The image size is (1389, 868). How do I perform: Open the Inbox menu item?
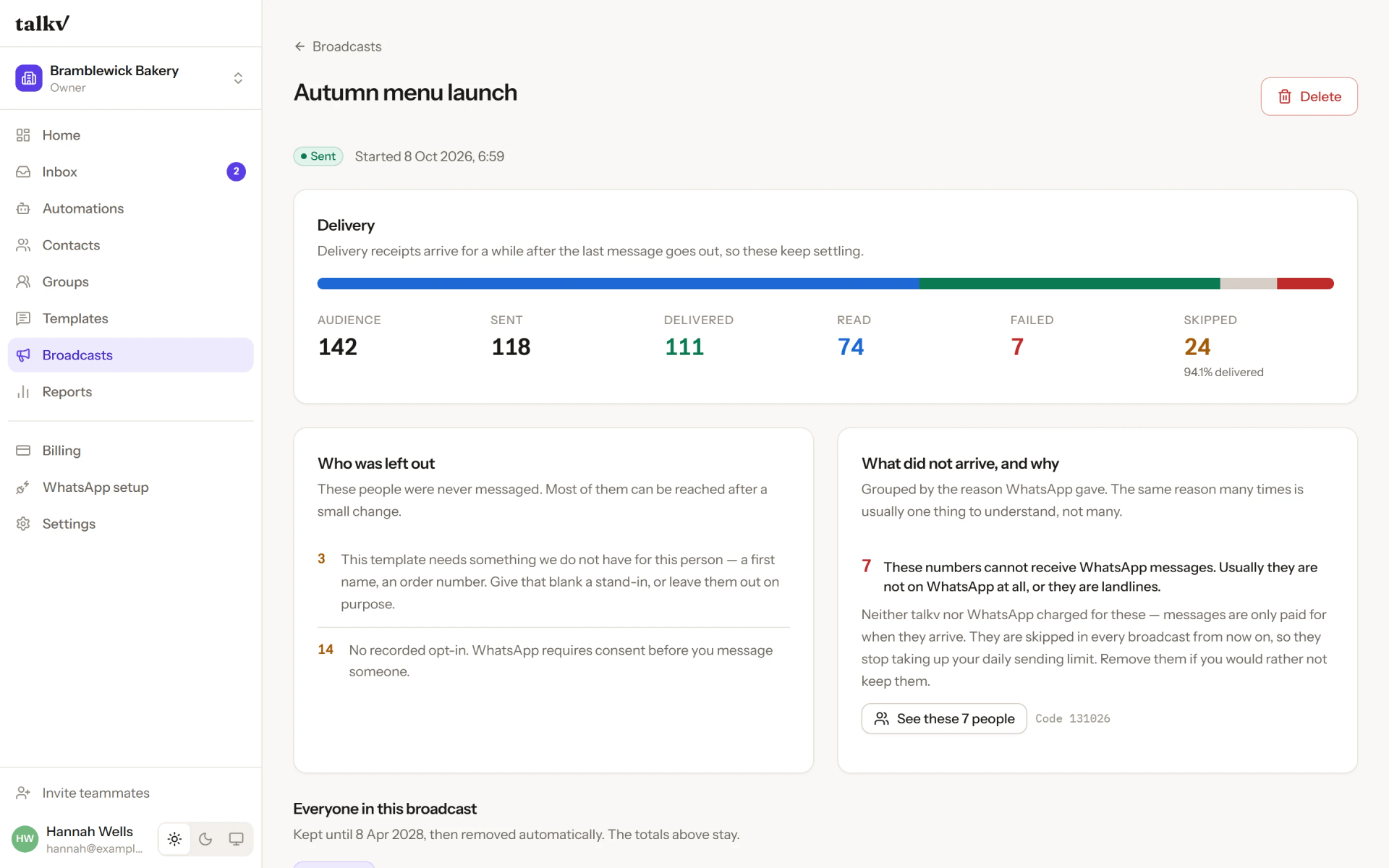[130, 172]
